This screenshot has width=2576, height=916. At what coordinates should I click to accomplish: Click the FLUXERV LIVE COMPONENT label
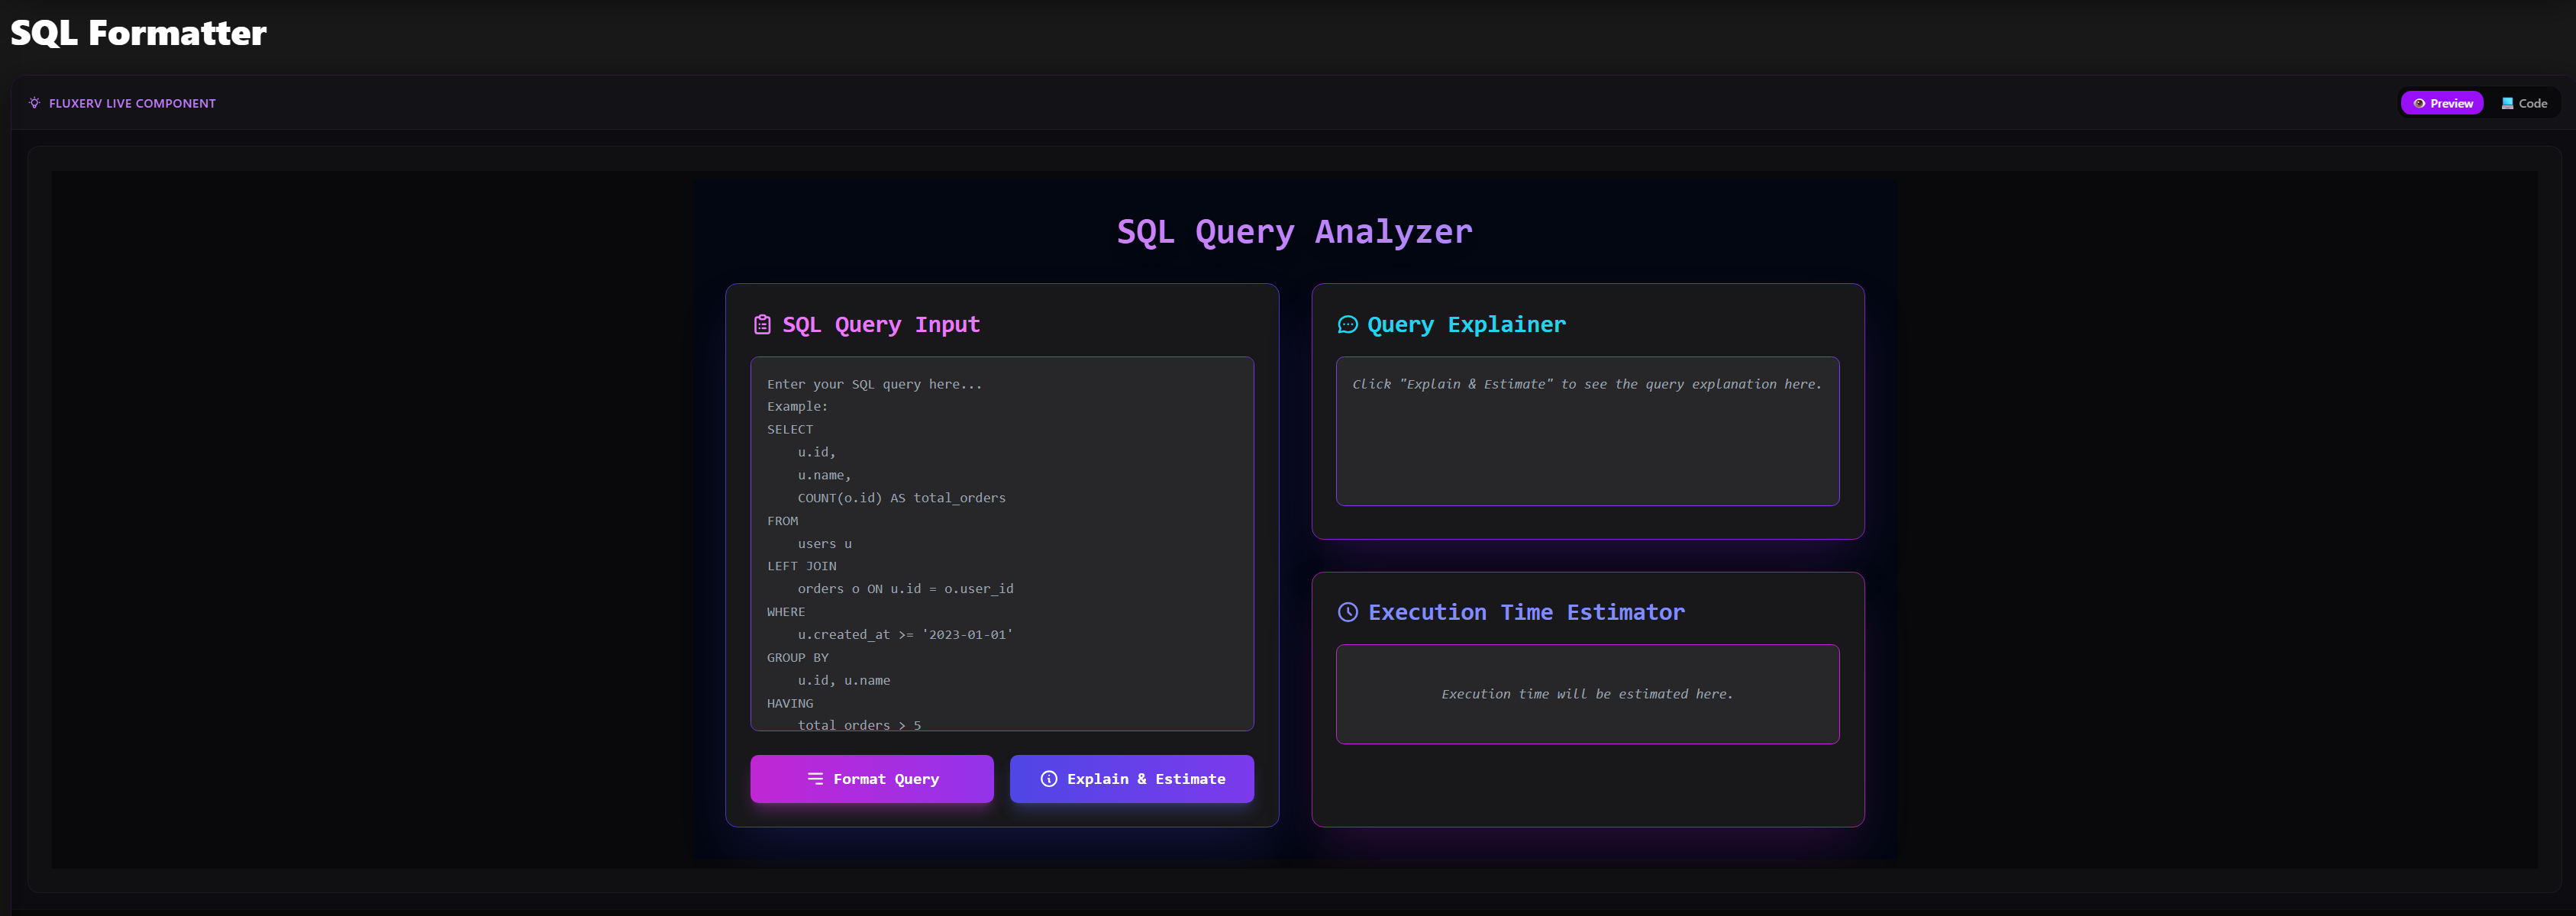(132, 103)
